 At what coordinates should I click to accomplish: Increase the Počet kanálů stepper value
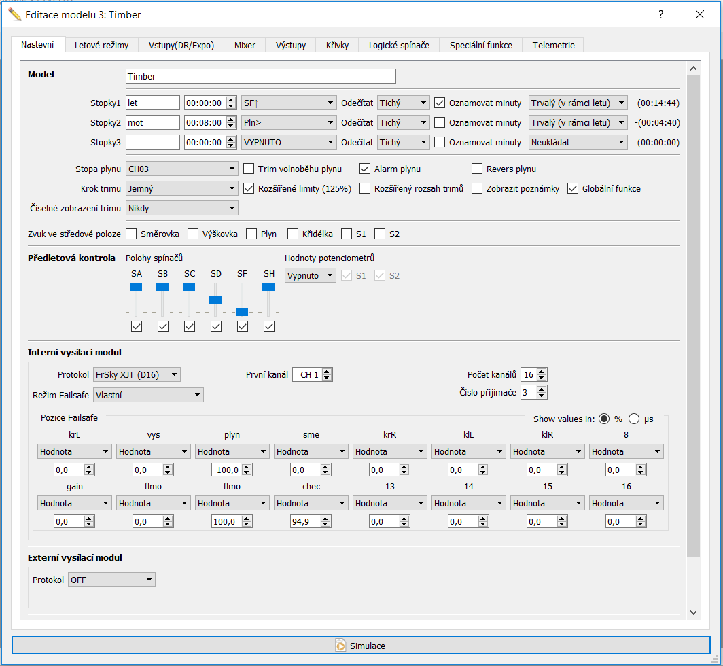pyautogui.click(x=542, y=372)
